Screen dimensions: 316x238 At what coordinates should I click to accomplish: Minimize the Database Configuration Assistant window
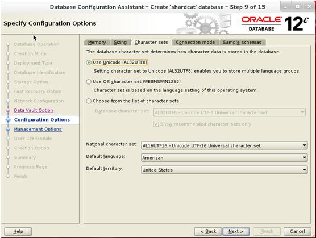(x=285, y=7)
